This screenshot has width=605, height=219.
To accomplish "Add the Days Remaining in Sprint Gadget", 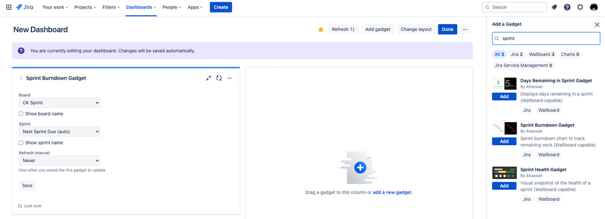I will coord(504,97).
